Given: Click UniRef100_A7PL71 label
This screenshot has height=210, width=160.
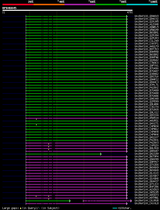Looking at the screenshot, I should point(146,85).
